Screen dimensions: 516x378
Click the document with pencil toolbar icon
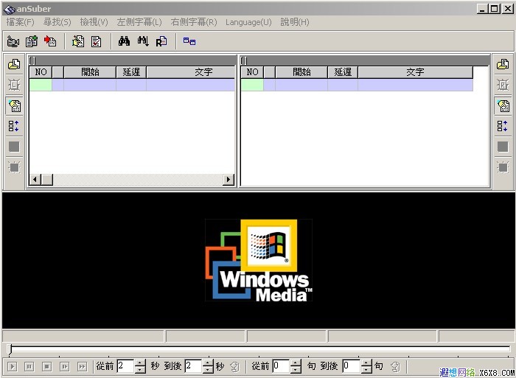[x=78, y=41]
